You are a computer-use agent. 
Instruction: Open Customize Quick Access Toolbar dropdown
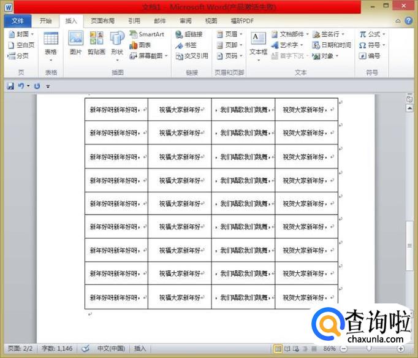coord(48,86)
